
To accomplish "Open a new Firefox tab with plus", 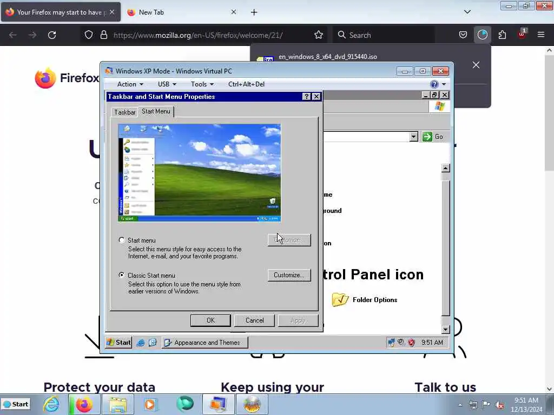I will click(254, 12).
